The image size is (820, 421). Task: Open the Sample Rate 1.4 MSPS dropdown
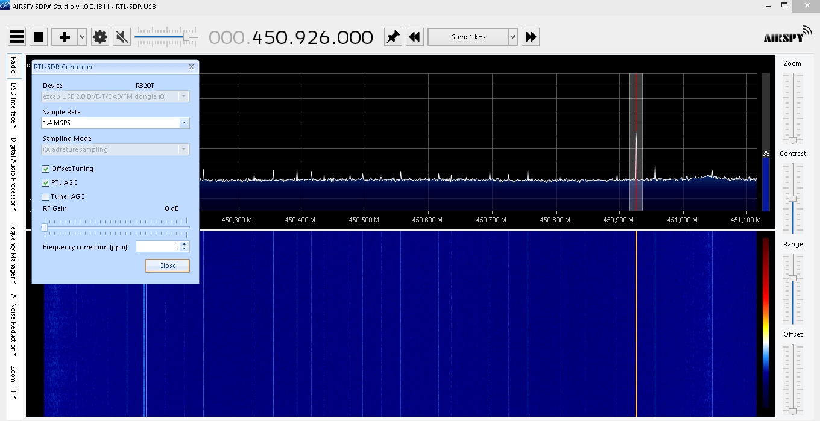coord(115,123)
